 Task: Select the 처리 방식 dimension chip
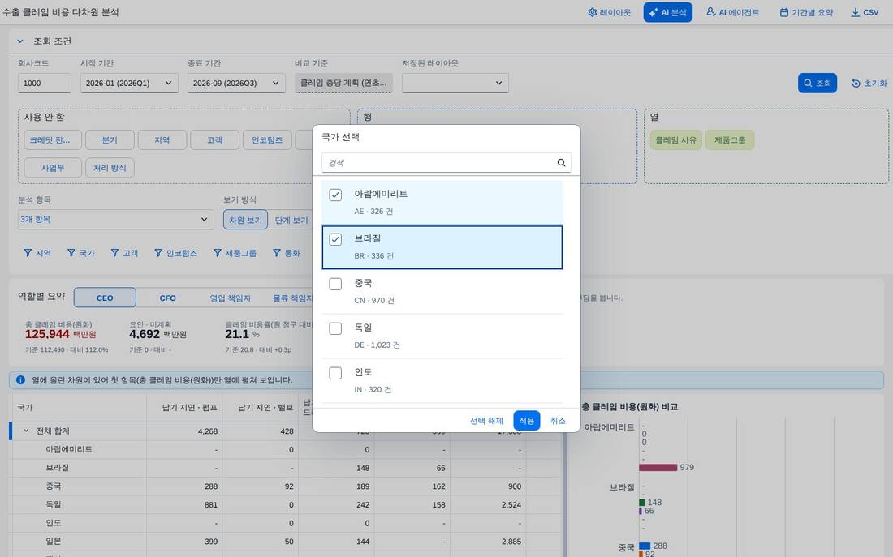click(x=110, y=168)
